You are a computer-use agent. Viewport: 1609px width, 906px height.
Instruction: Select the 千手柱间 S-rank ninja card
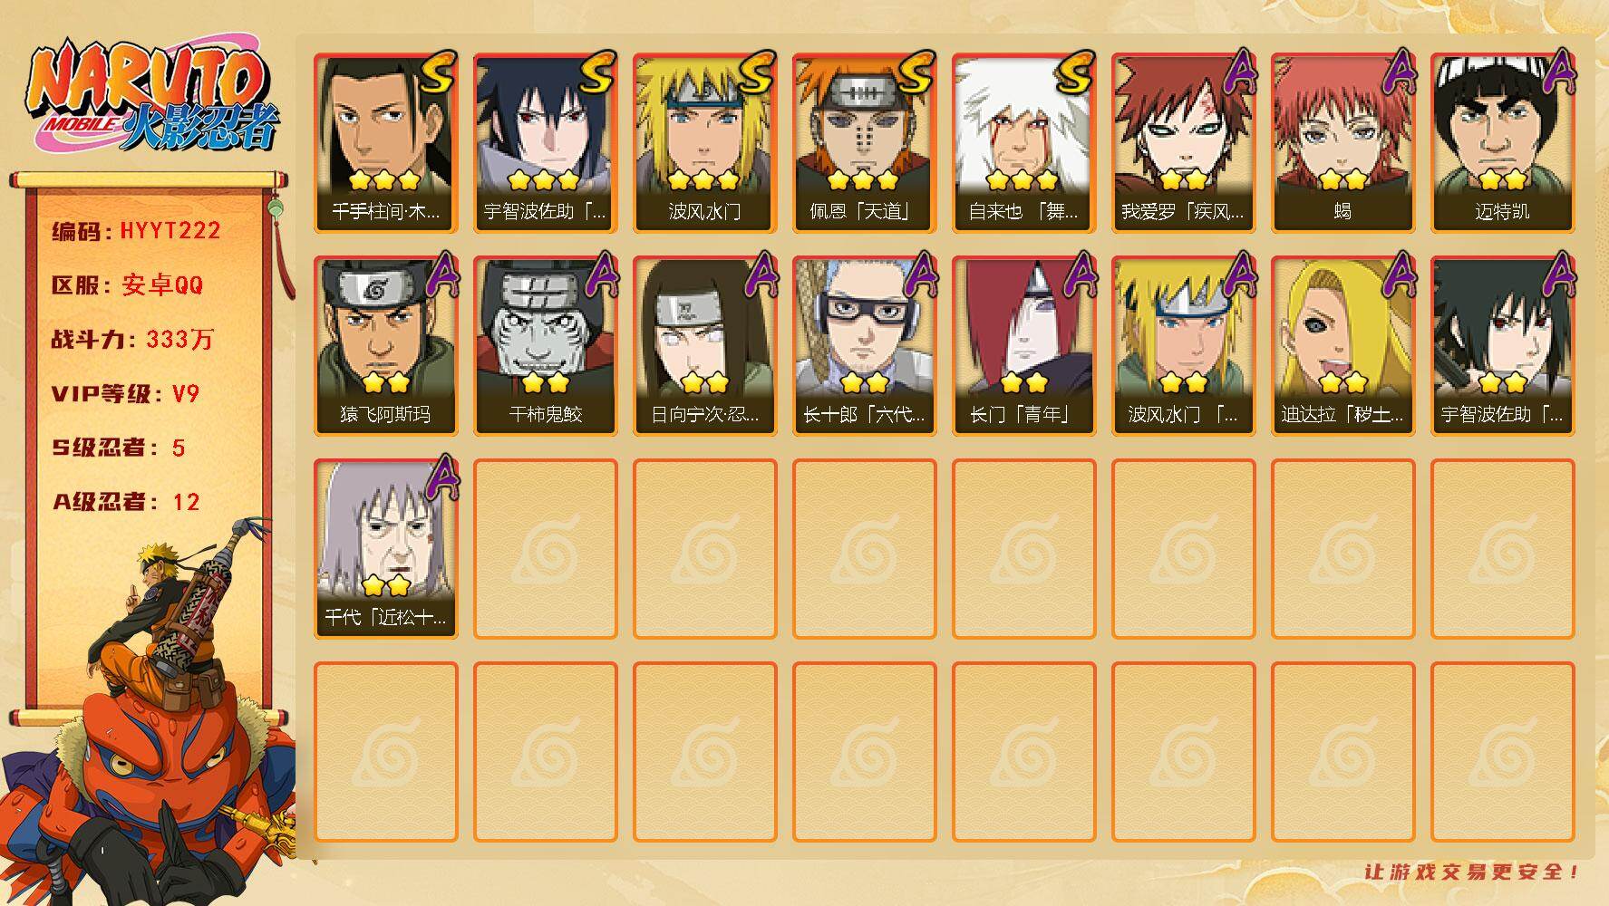[385, 142]
